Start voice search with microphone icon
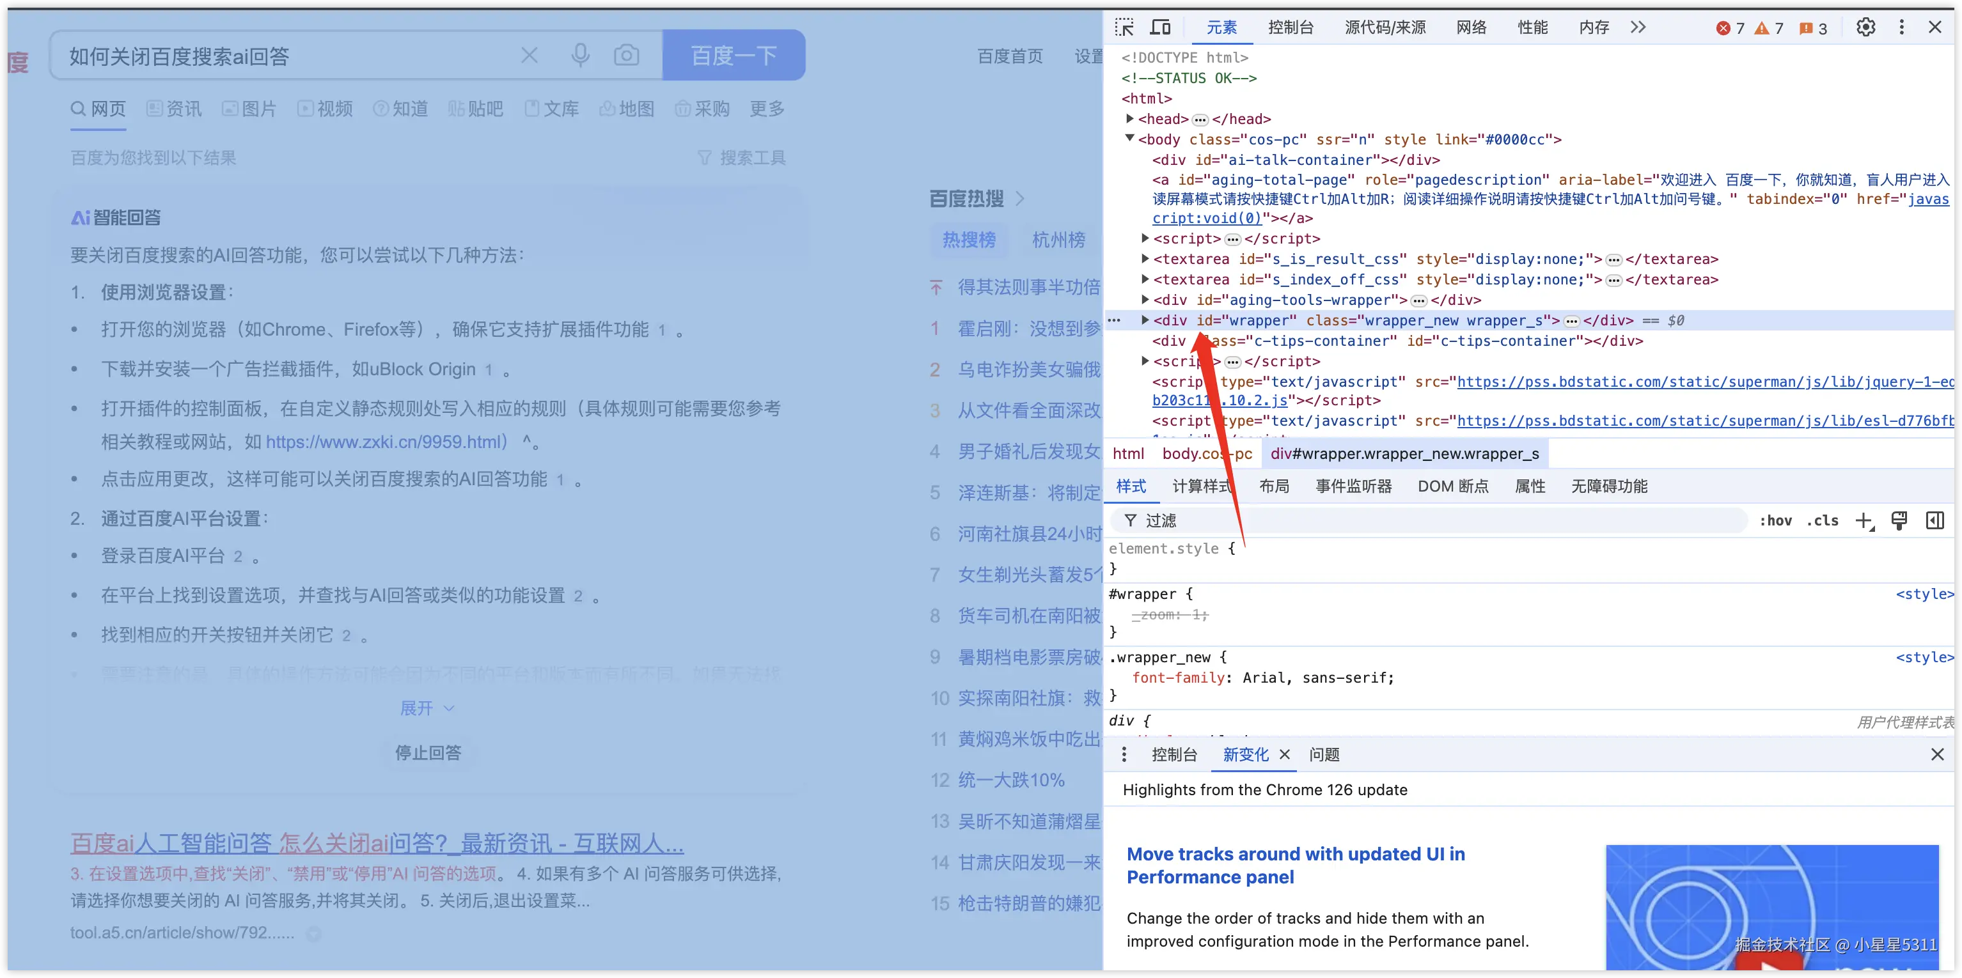 pos(581,56)
